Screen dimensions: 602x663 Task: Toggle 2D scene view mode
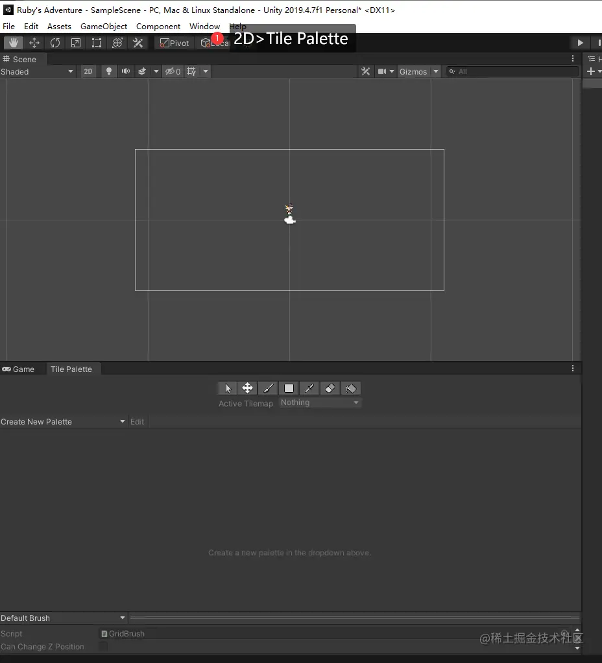[x=88, y=71]
